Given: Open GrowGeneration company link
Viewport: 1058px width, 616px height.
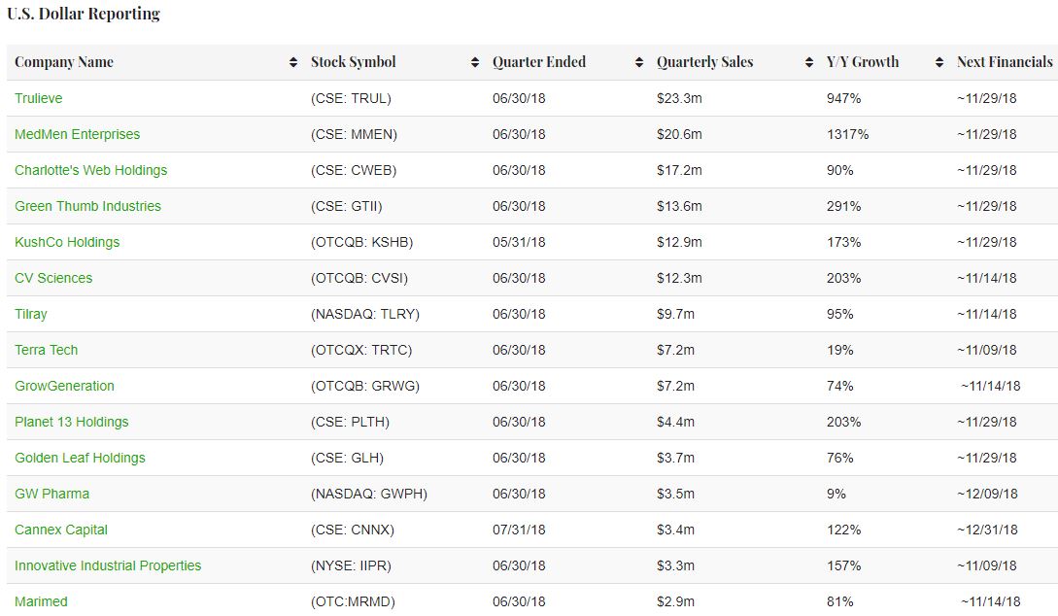Looking at the screenshot, I should (x=64, y=386).
